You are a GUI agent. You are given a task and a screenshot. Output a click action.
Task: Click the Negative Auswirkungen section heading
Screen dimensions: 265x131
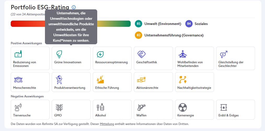[27, 96]
